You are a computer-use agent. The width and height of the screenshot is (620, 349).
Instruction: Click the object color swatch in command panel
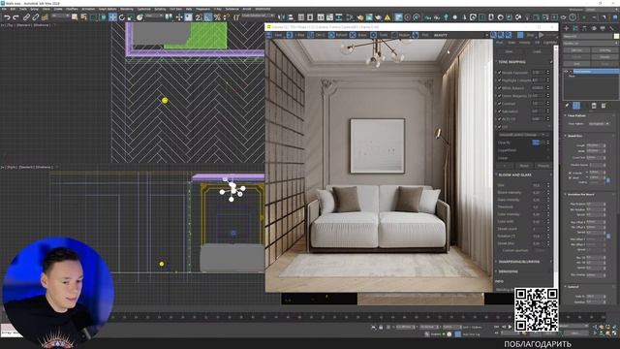(x=616, y=36)
